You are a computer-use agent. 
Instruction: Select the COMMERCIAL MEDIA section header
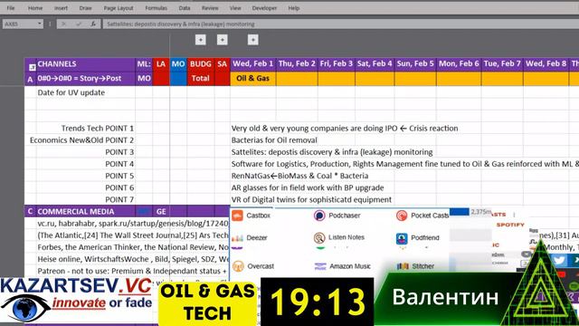86,211
